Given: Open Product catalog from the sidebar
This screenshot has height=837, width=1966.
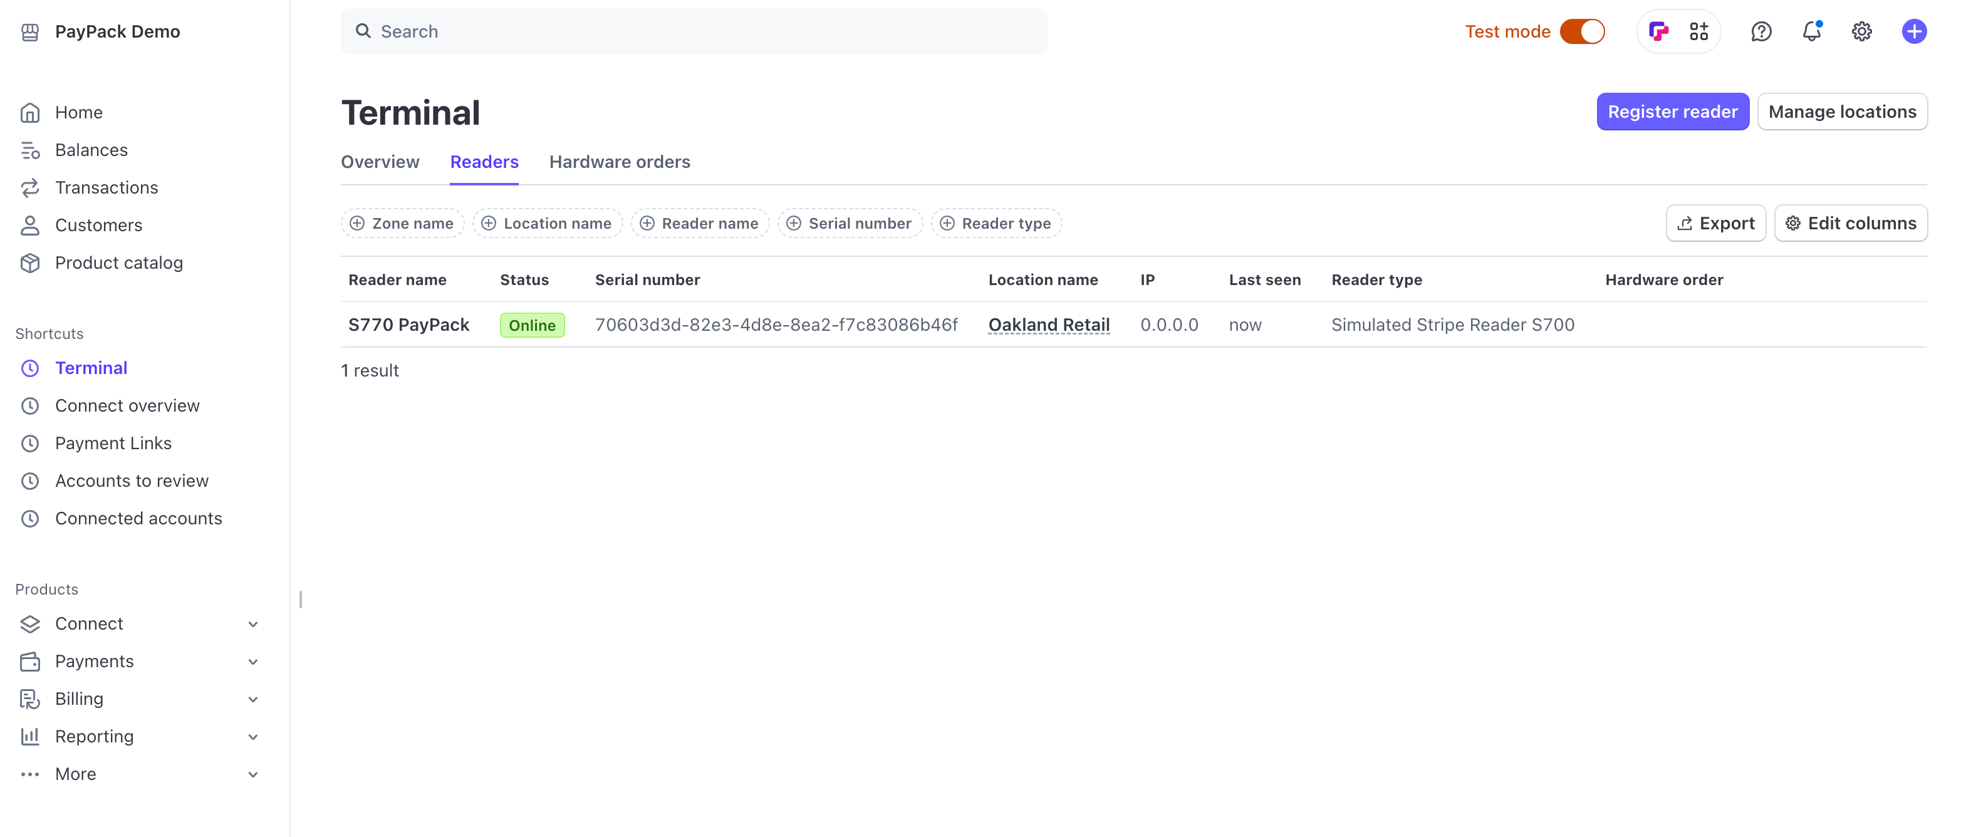Looking at the screenshot, I should pos(119,263).
